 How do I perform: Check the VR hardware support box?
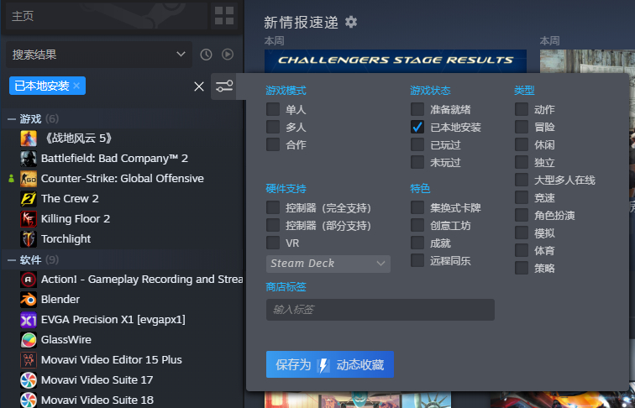(x=273, y=243)
